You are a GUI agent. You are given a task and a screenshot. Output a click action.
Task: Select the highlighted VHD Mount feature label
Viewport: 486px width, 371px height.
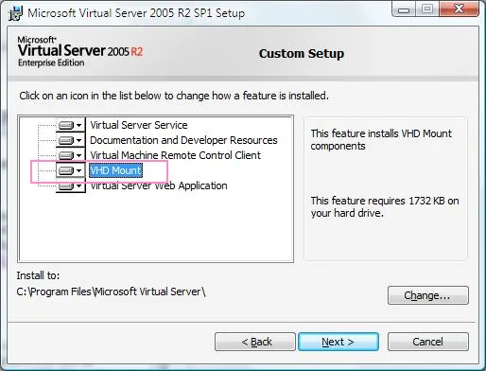115,170
